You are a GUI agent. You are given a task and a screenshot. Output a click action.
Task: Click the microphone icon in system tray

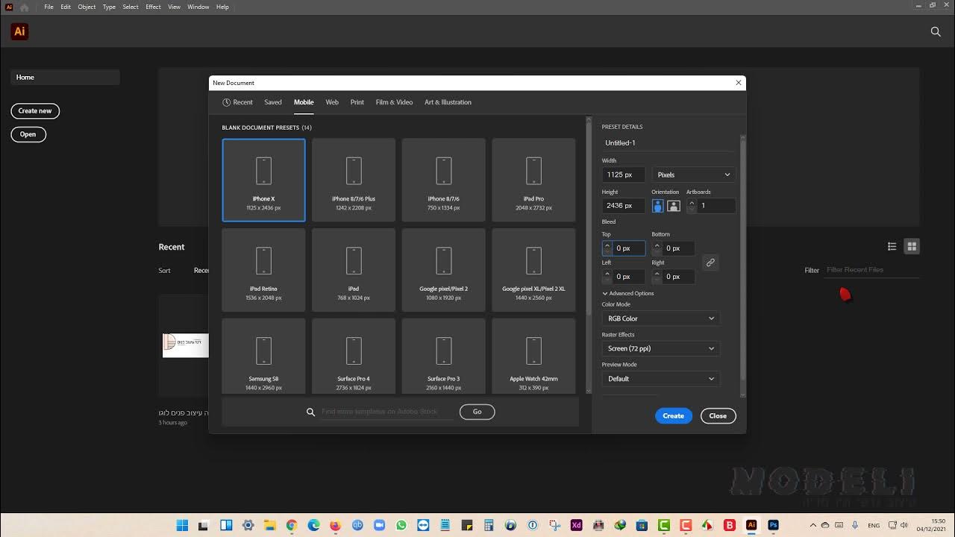tap(854, 525)
